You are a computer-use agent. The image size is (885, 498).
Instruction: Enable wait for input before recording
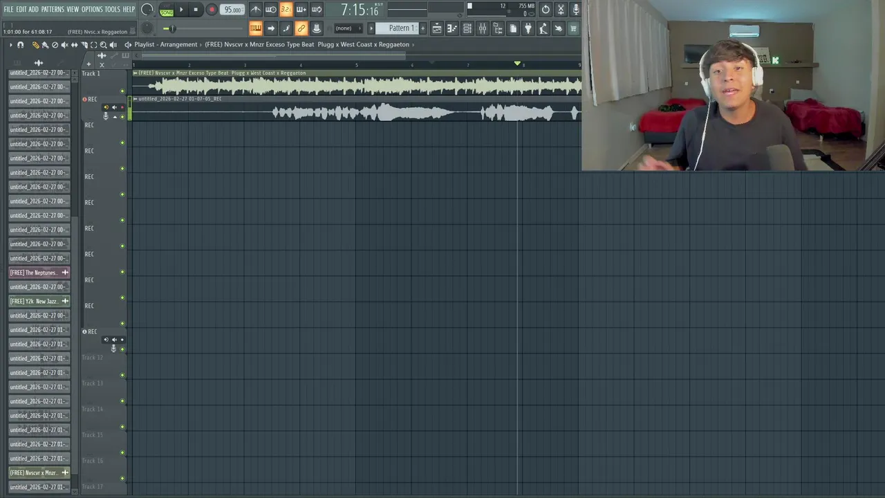point(271,10)
